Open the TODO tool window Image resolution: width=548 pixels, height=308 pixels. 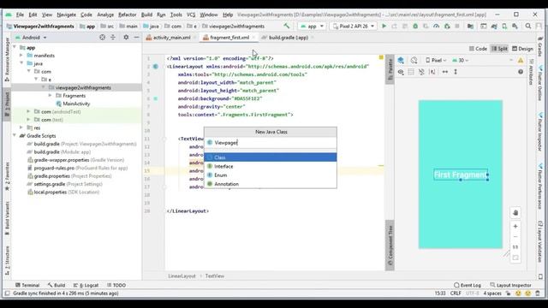click(116, 285)
